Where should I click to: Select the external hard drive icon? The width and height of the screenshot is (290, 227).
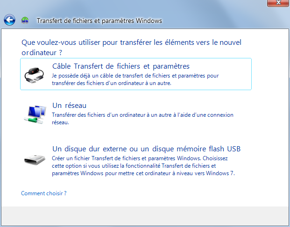tap(35, 160)
